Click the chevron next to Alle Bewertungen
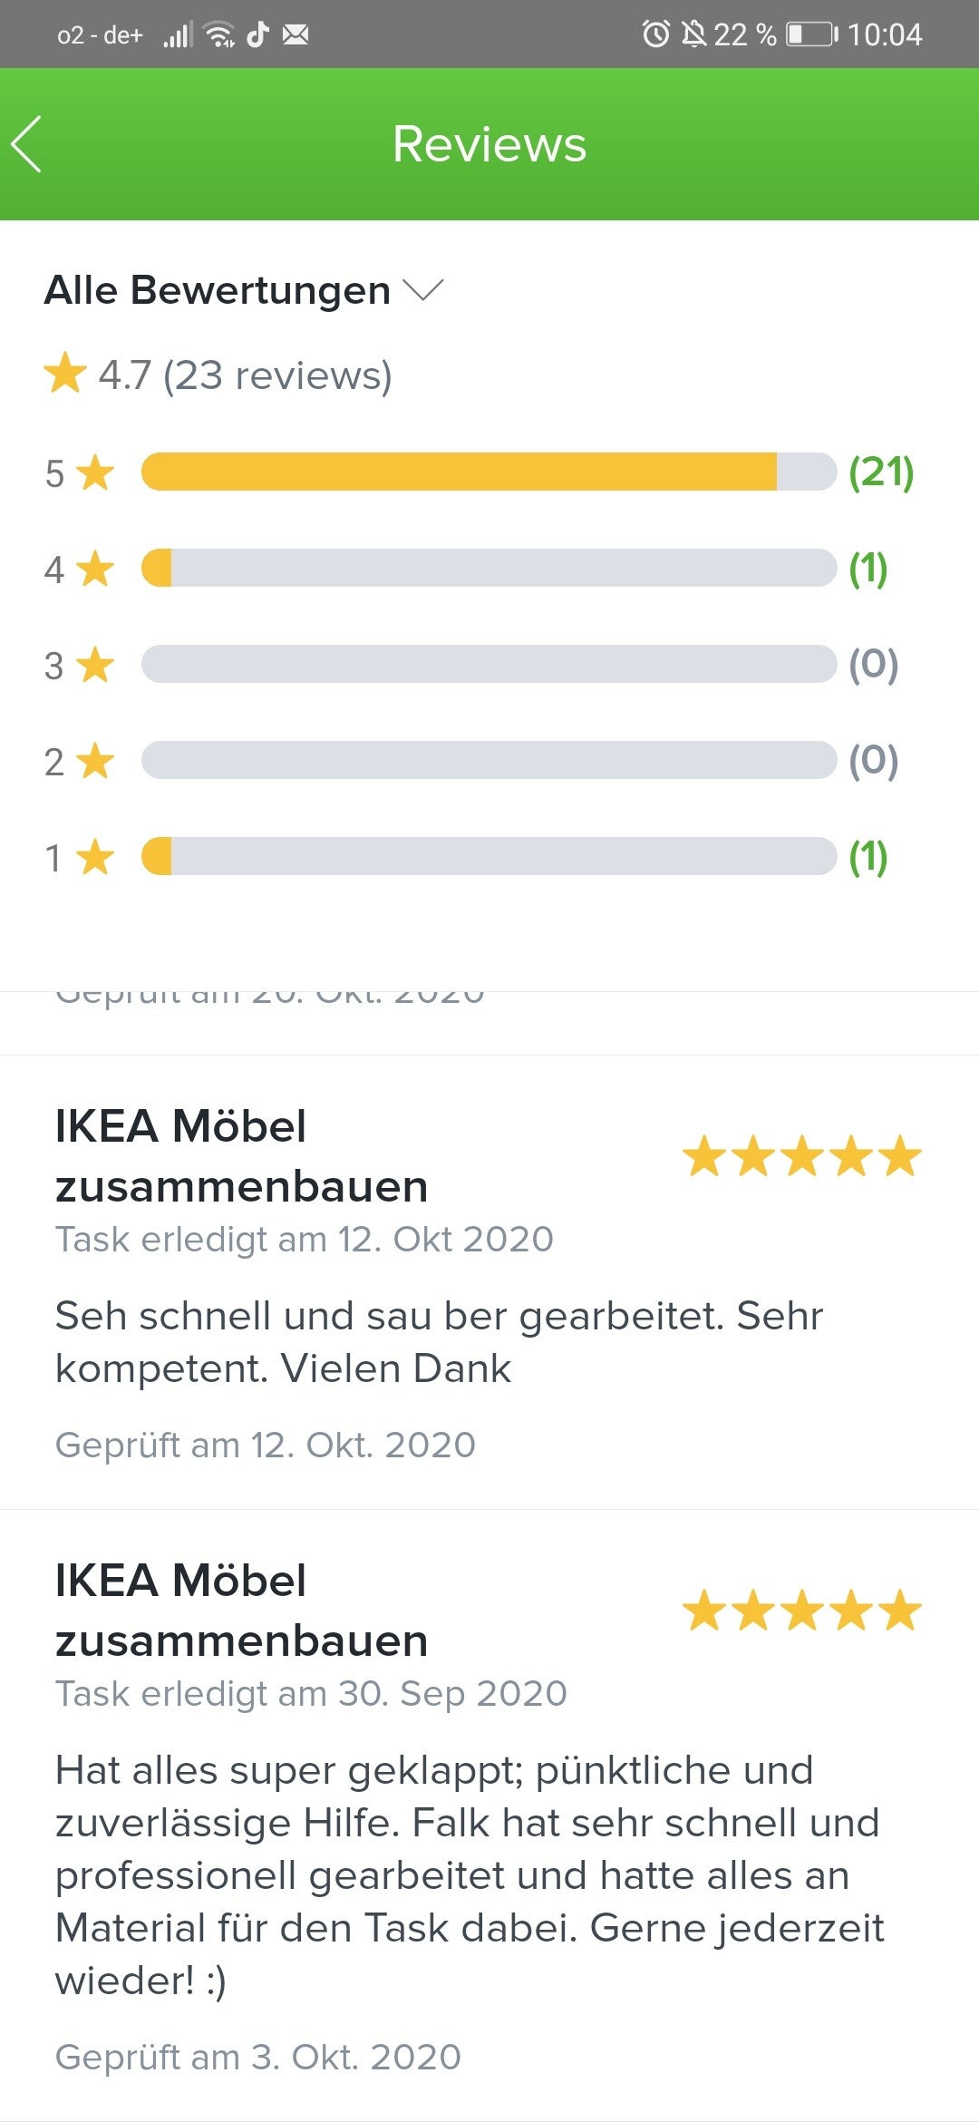The height and width of the screenshot is (2122, 979). pyautogui.click(x=422, y=290)
